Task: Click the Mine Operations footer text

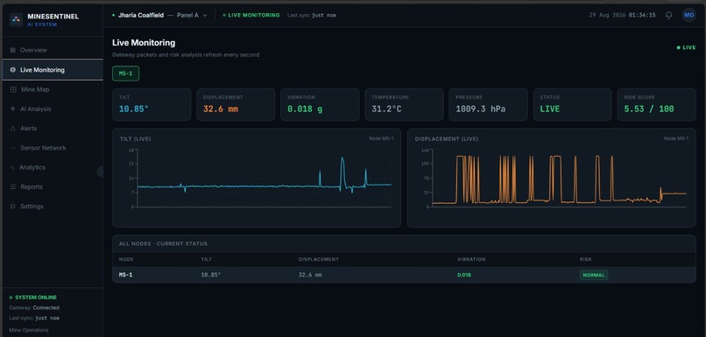Action: [x=29, y=330]
